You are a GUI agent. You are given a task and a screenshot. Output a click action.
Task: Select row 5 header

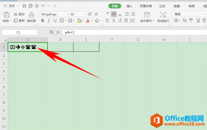(x=4, y=79)
